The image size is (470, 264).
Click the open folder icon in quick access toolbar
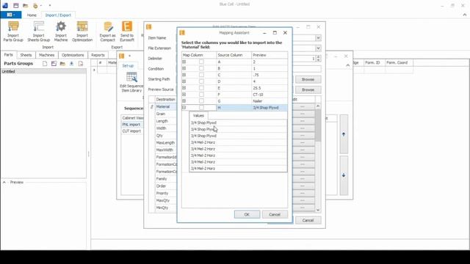(x=26, y=5)
